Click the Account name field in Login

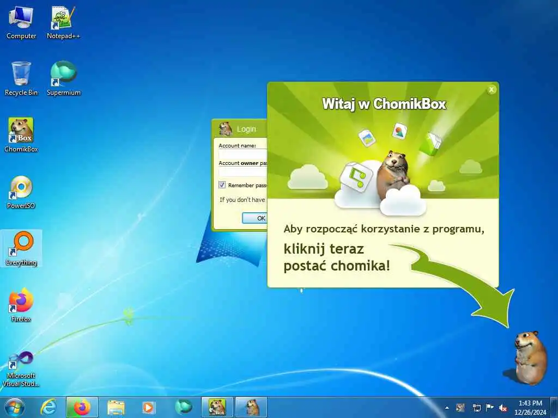pyautogui.click(x=242, y=155)
